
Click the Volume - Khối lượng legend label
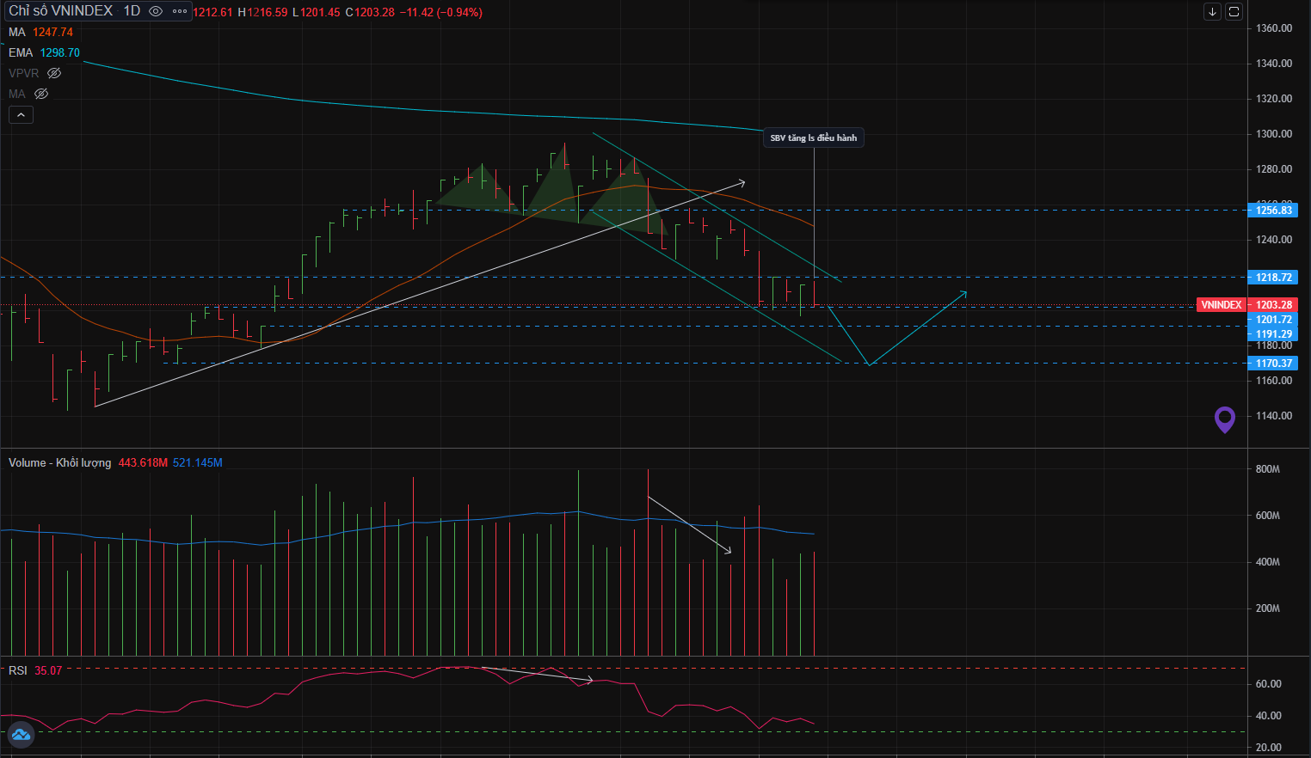59,462
